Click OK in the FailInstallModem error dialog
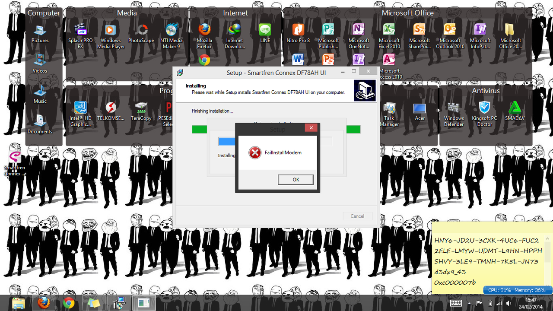 click(296, 180)
